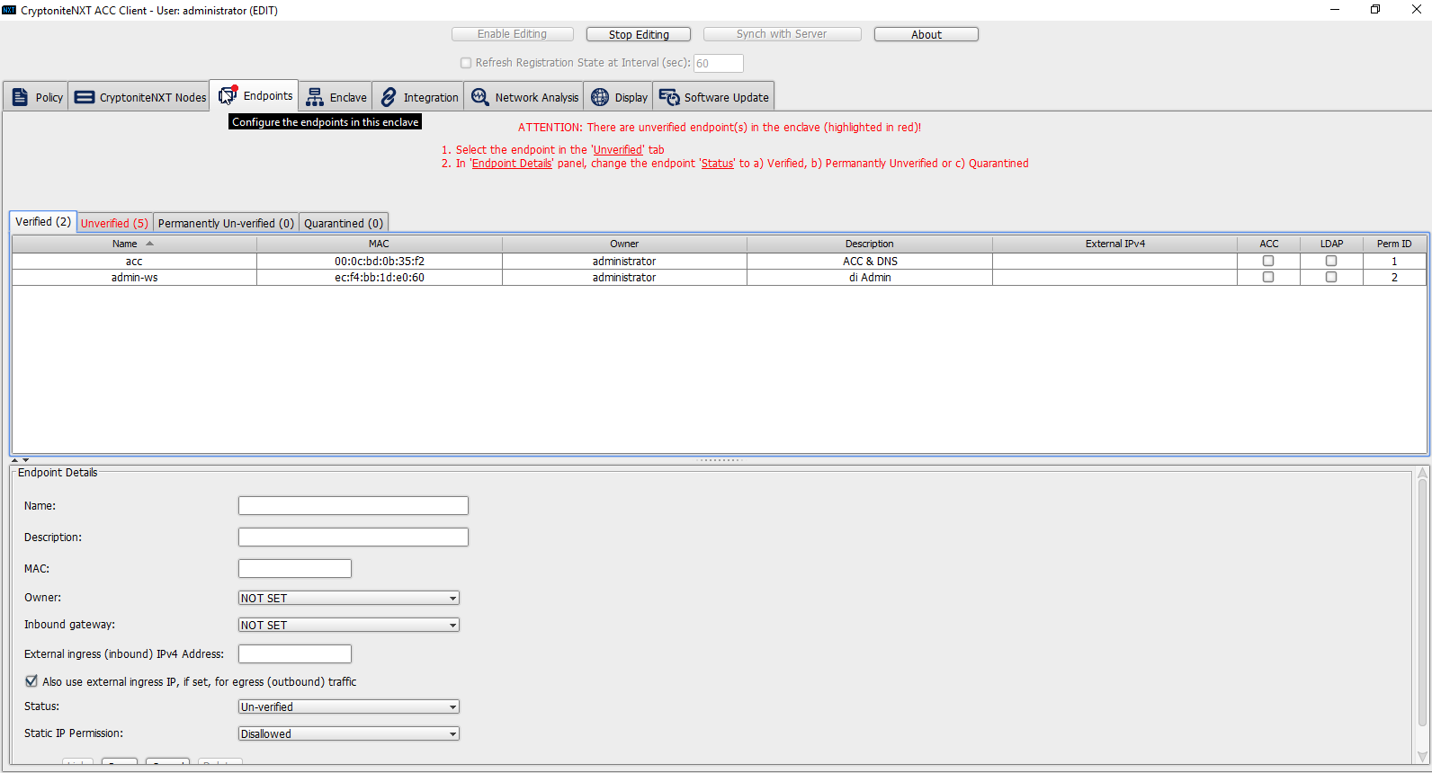Image resolution: width=1432 pixels, height=773 pixels.
Task: Click the Synch with Server button
Action: [782, 34]
